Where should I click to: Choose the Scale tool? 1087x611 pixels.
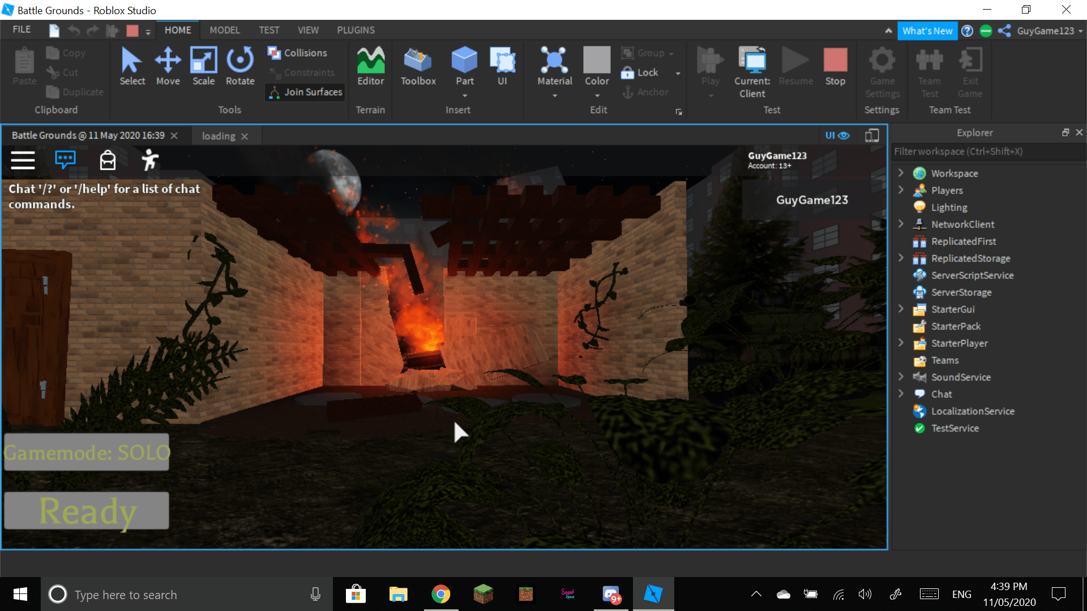click(203, 67)
